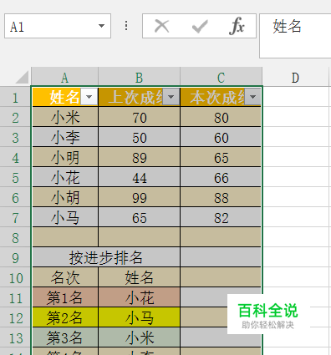
Task: Click the merged cell 按进步排名
Action: click(x=106, y=258)
